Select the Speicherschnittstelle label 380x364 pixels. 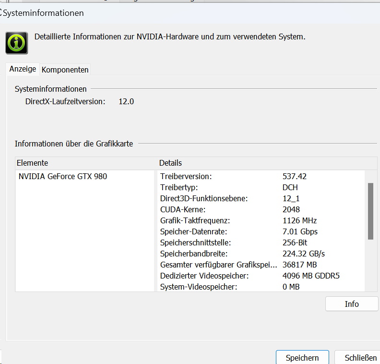(x=195, y=243)
